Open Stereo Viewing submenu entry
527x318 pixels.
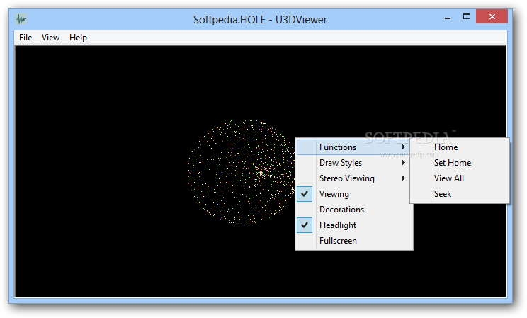353,178
